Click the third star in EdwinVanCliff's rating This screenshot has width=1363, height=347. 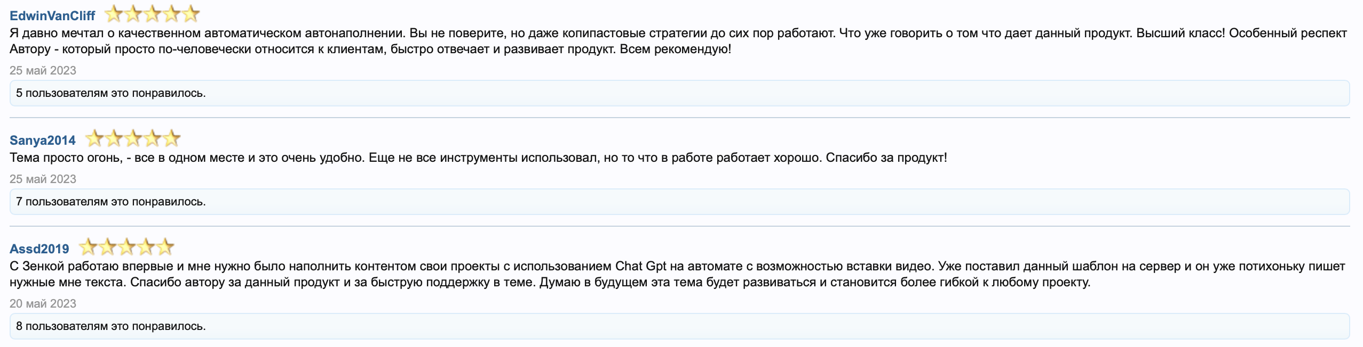pyautogui.click(x=153, y=12)
